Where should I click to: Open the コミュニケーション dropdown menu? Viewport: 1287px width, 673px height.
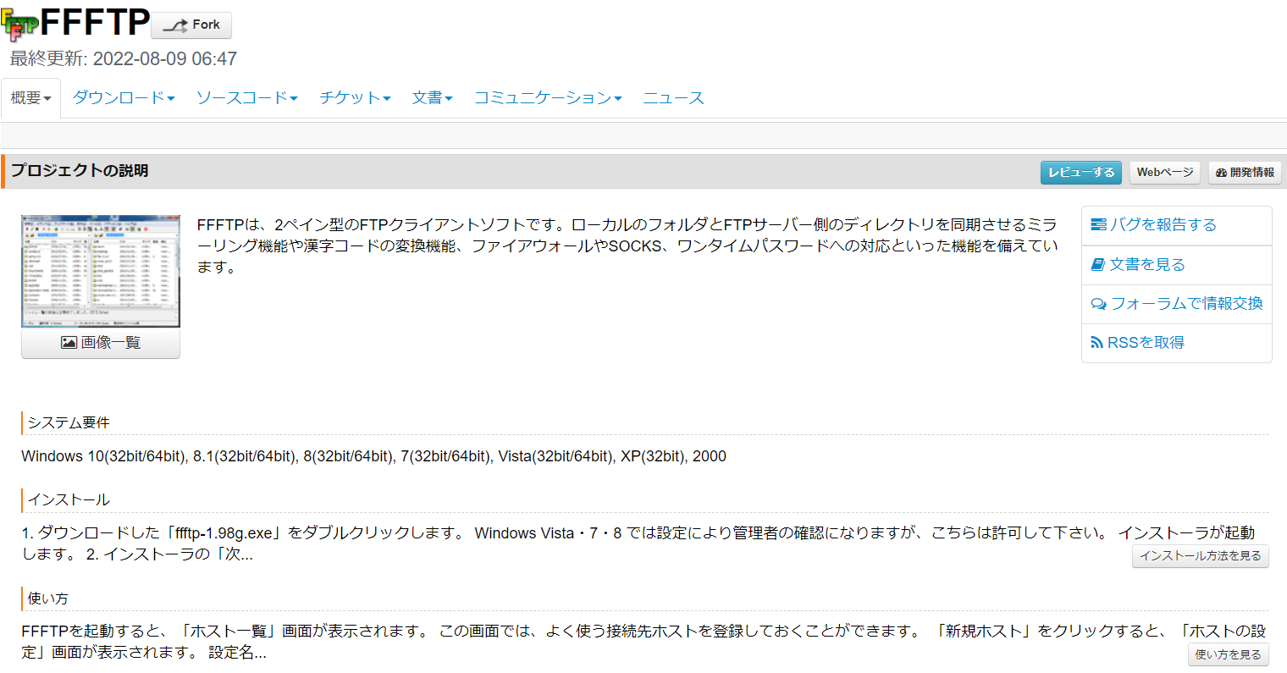click(548, 98)
